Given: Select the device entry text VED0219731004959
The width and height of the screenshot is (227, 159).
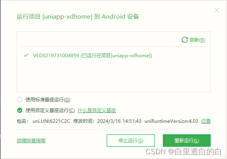Looking at the screenshot, I should 56,56.
